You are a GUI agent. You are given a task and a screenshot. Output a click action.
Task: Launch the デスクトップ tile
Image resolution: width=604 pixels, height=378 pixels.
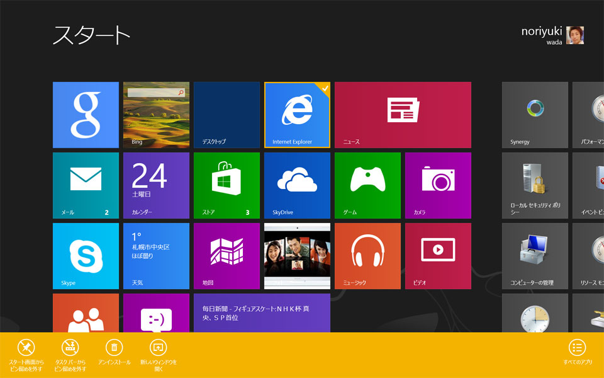pyautogui.click(x=227, y=115)
